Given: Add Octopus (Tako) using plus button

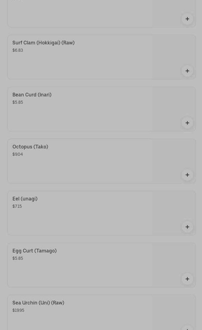Looking at the screenshot, I should point(187,175).
